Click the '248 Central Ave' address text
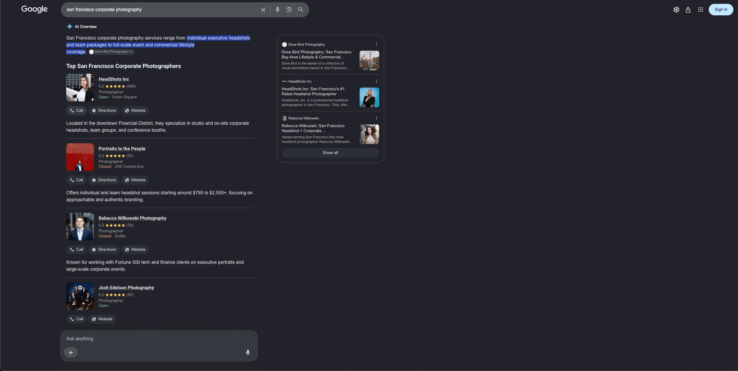This screenshot has width=738, height=371. [x=129, y=167]
